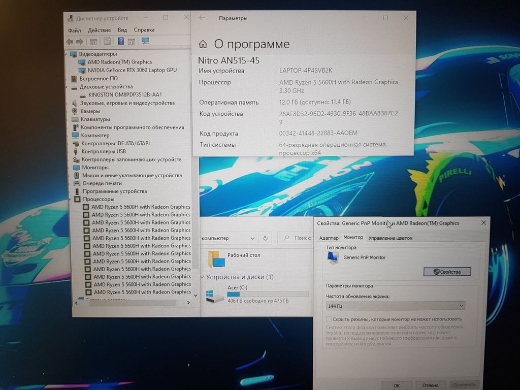
Task: Click the home icon in Settings window
Action: click(x=203, y=44)
